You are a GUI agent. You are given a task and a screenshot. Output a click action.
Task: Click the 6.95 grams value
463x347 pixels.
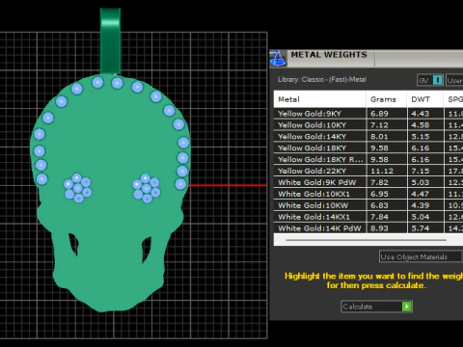click(379, 194)
